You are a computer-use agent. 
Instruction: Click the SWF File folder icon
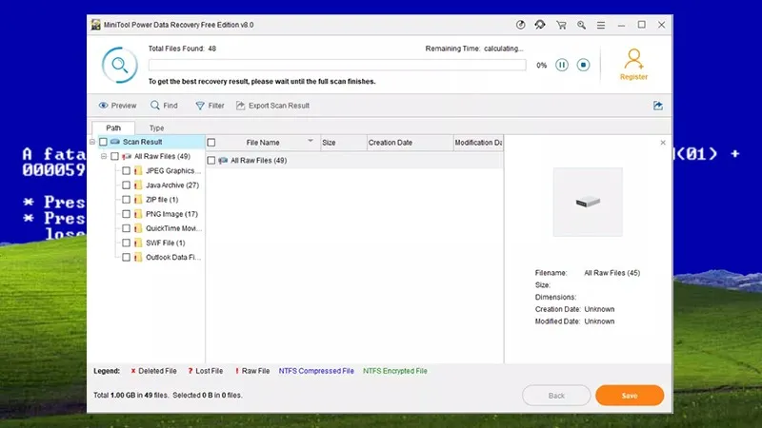tap(138, 243)
